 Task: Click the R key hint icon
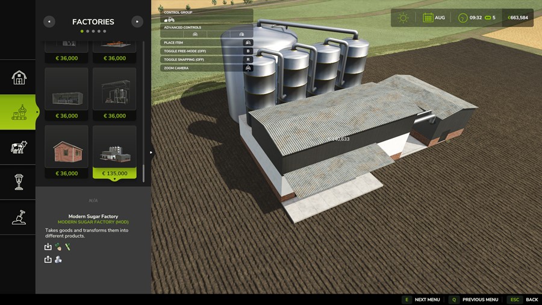[x=248, y=60]
